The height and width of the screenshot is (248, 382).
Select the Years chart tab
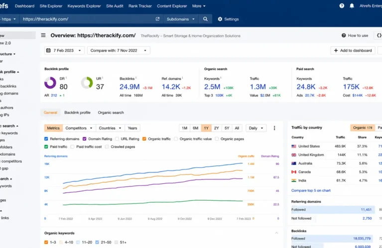tap(132, 128)
